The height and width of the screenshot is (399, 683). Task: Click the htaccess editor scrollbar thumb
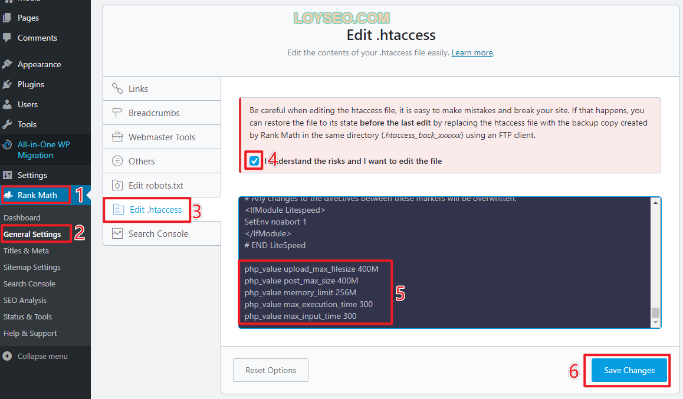point(655,312)
